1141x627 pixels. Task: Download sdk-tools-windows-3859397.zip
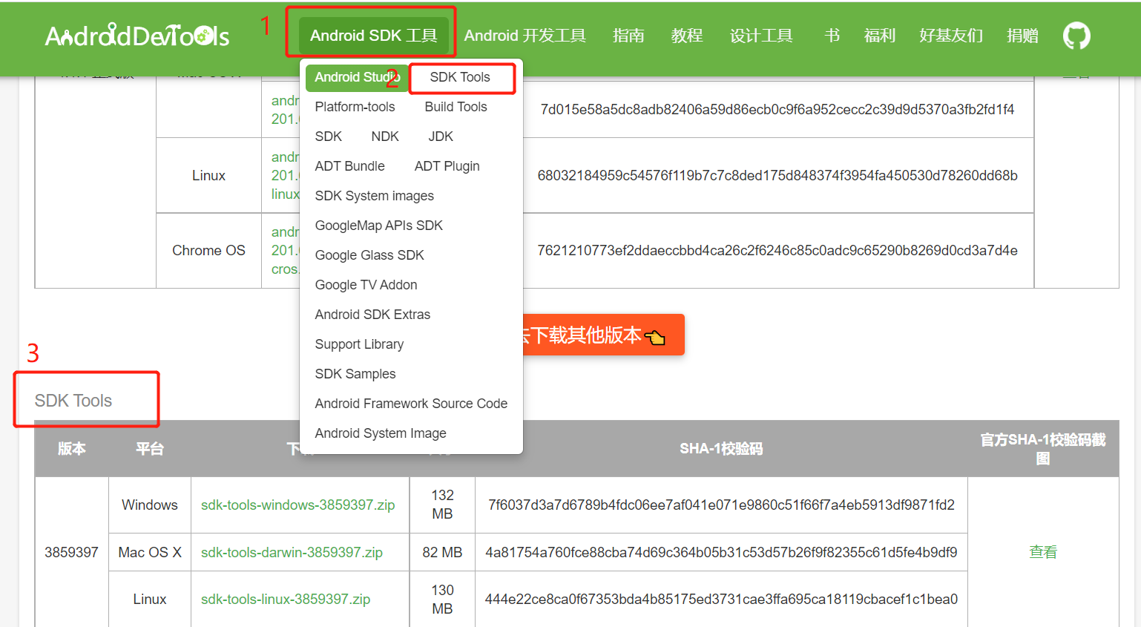point(297,505)
